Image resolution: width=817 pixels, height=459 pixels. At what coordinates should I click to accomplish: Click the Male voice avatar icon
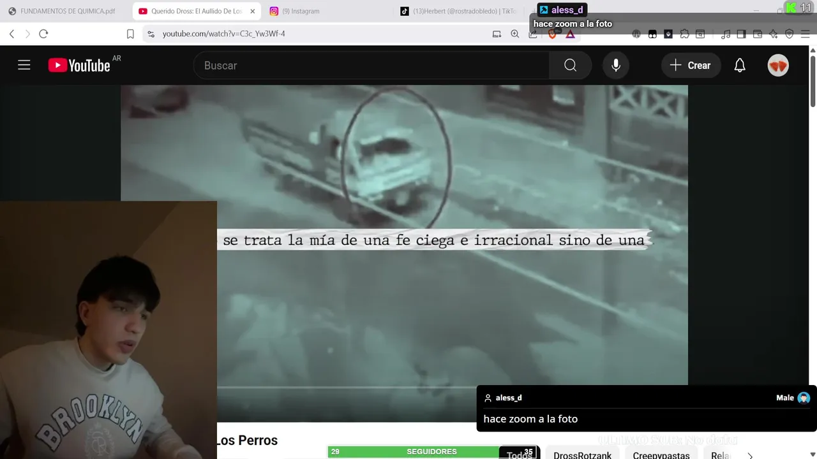[x=804, y=398]
